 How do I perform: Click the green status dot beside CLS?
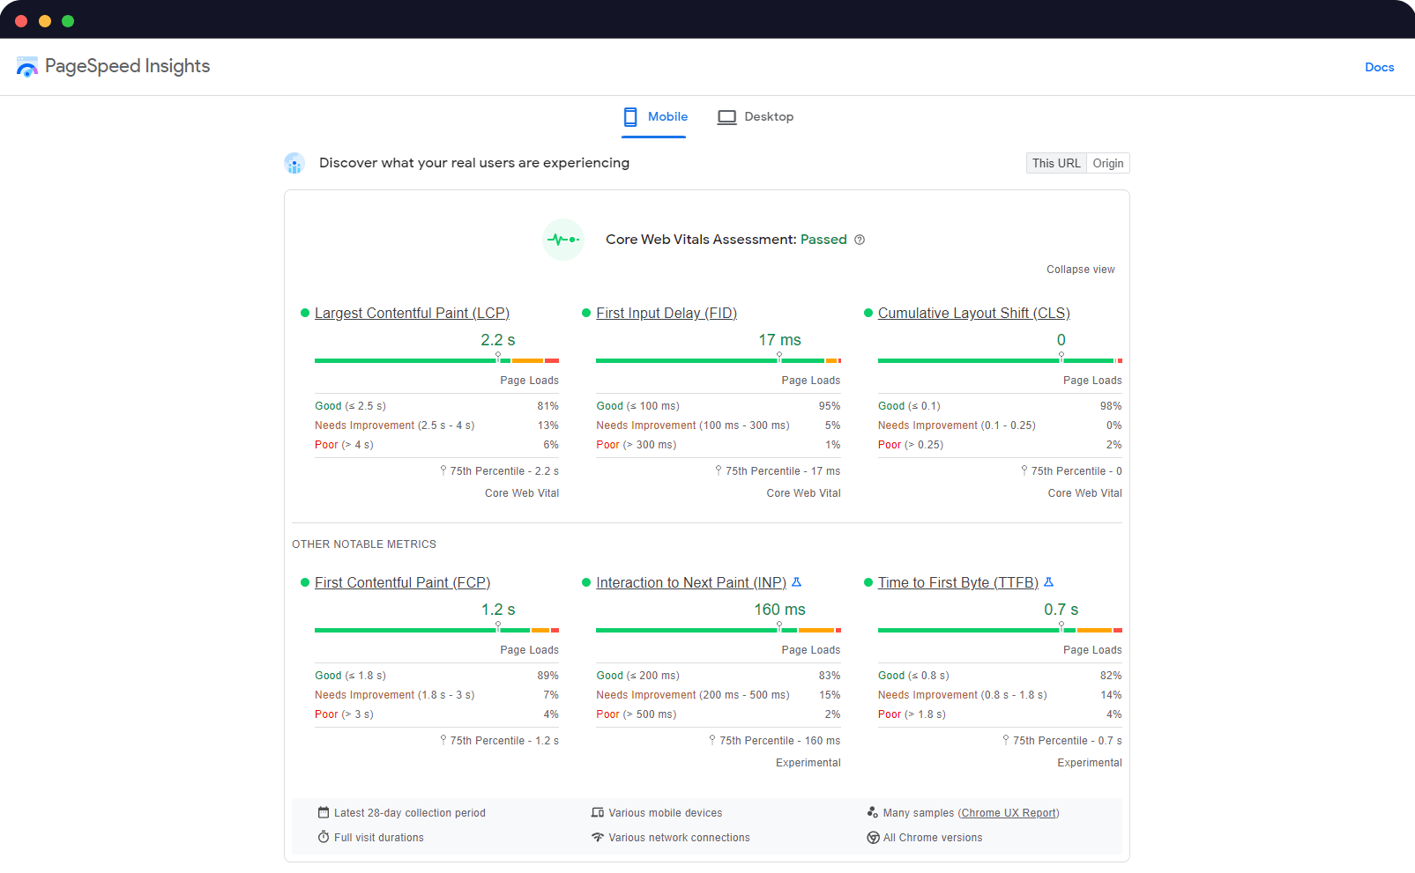pyautogui.click(x=868, y=313)
